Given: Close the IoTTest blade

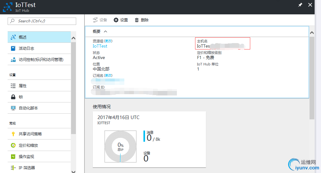Looking at the screenshot, I should tap(310, 5).
